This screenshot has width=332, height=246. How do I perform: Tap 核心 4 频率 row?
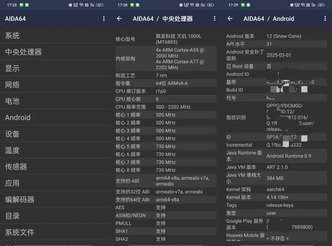tap(166, 139)
